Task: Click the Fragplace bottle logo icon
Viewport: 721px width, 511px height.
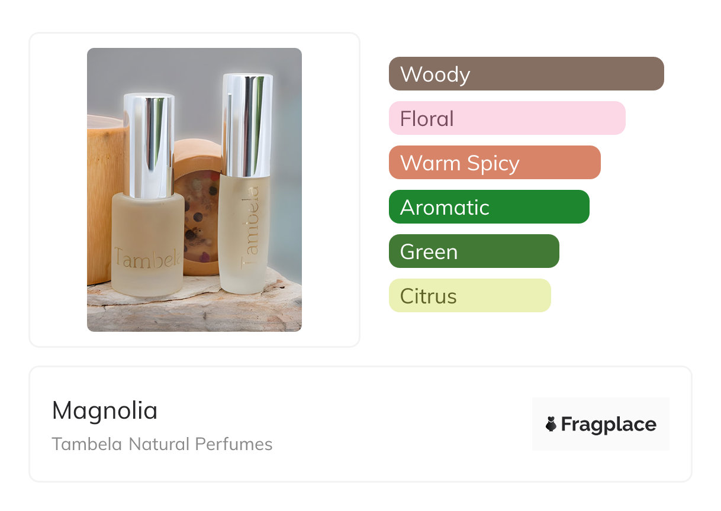Action: [x=551, y=424]
